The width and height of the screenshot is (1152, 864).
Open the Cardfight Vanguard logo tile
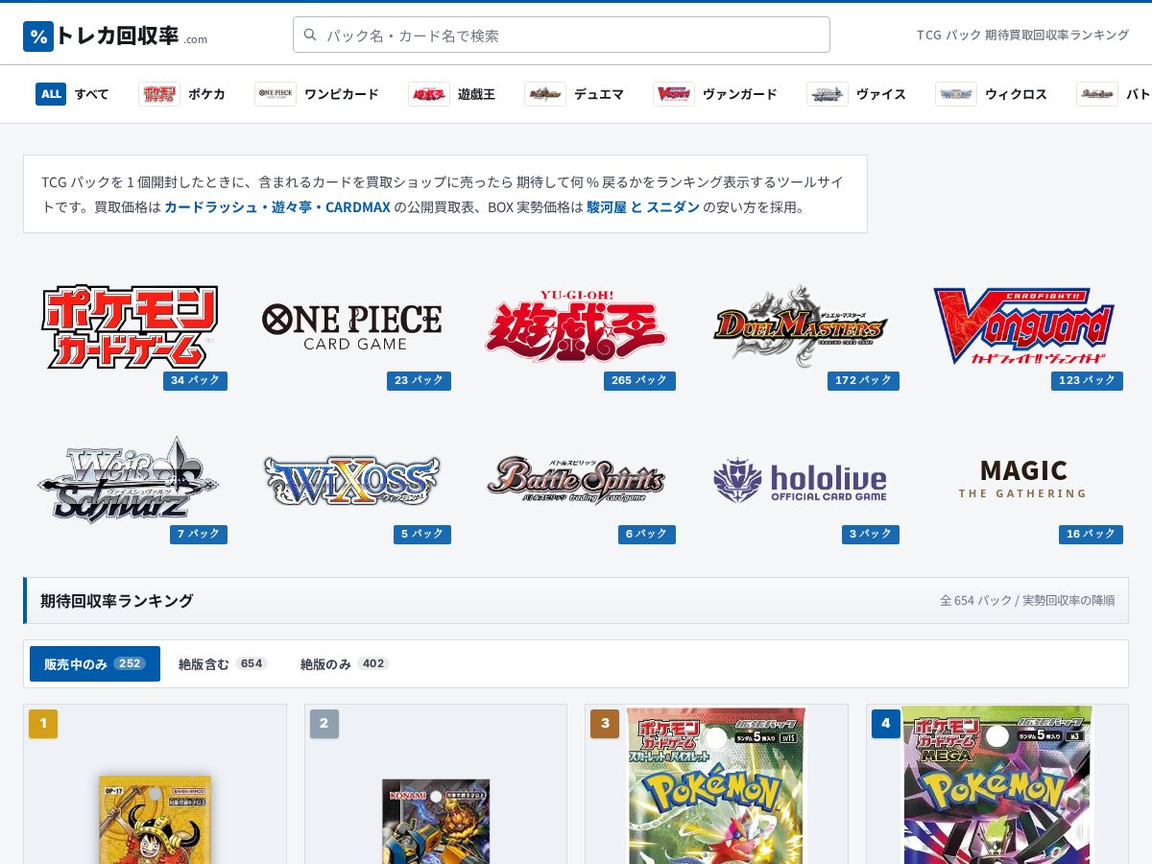[1024, 326]
